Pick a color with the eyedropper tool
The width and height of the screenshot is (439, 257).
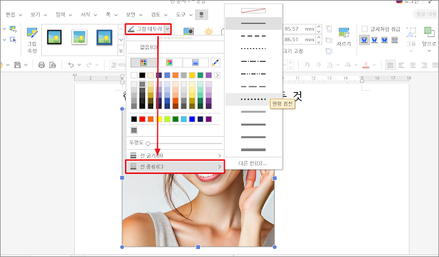pyautogui.click(x=215, y=63)
